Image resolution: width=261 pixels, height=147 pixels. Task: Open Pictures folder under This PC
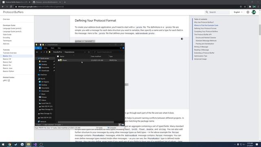[44, 97]
